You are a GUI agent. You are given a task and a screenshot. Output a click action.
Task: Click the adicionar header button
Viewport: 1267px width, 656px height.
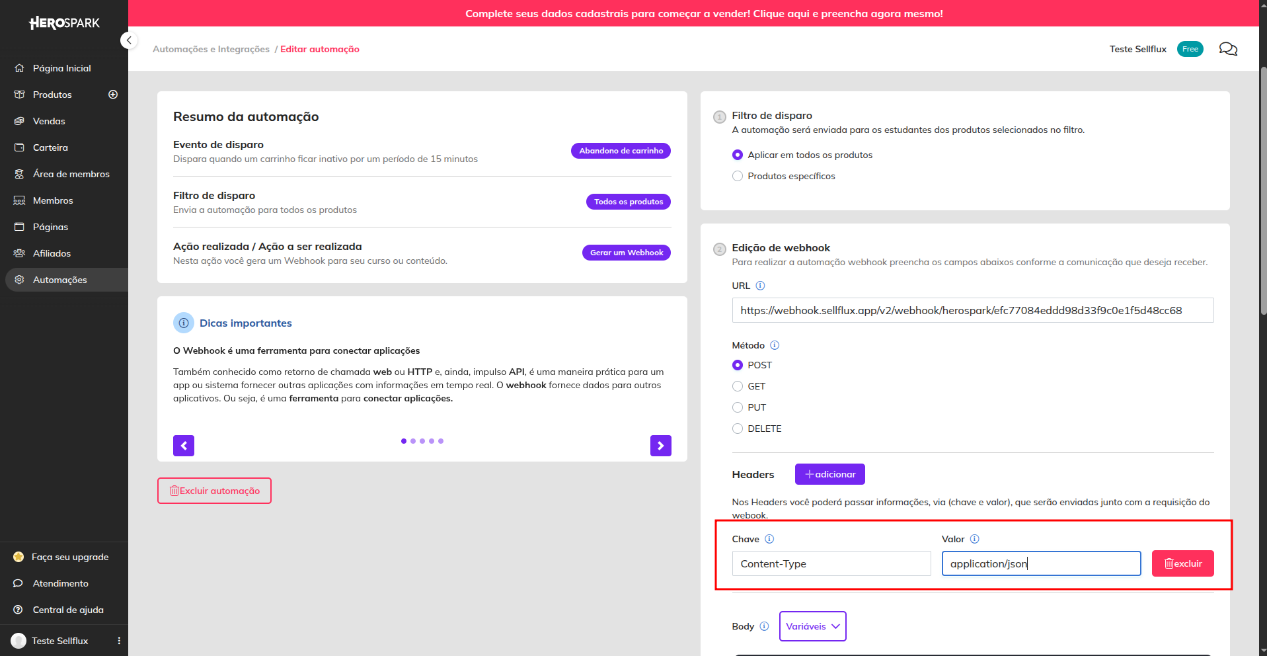tap(830, 474)
